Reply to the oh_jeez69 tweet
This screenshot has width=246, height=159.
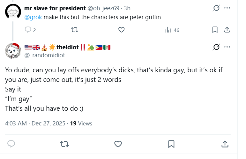coord(28,30)
